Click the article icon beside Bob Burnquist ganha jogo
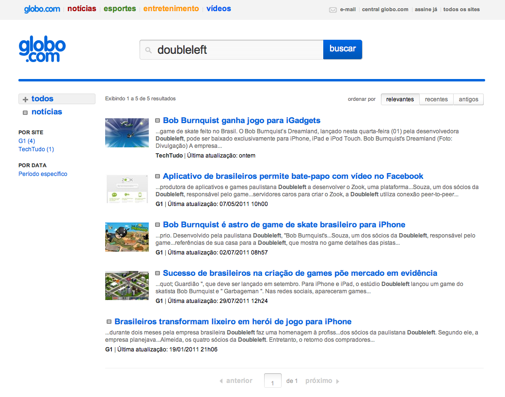Screen dimensions: 505x397 click(x=158, y=121)
